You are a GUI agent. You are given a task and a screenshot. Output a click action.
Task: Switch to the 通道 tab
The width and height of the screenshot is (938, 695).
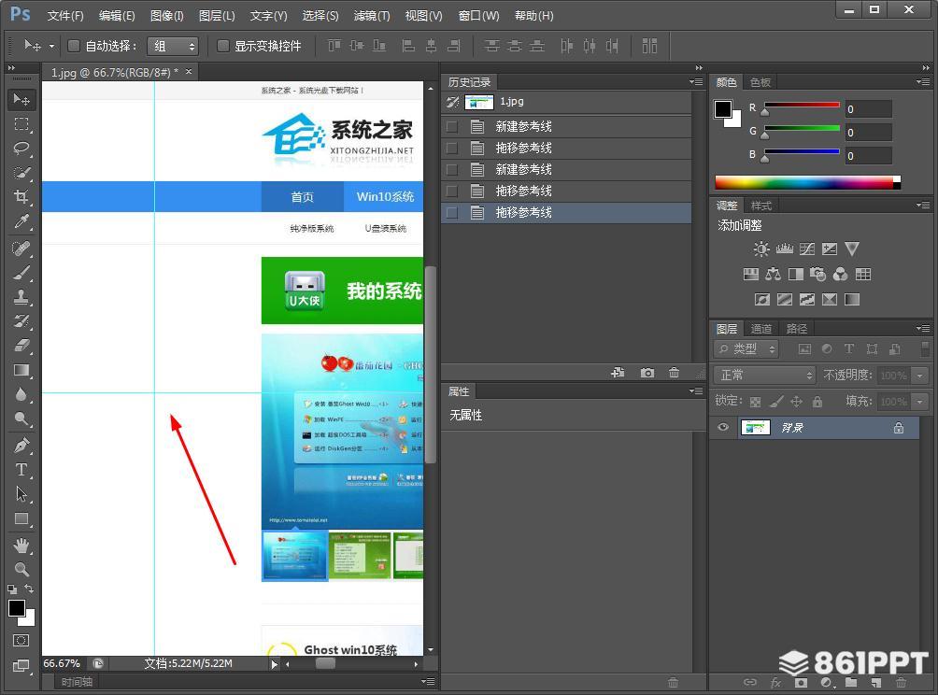point(760,329)
